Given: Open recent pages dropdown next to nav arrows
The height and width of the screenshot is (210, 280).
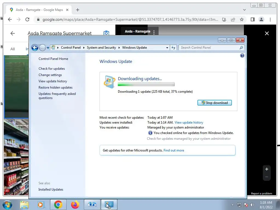Looking at the screenshot, I should coord(48,48).
